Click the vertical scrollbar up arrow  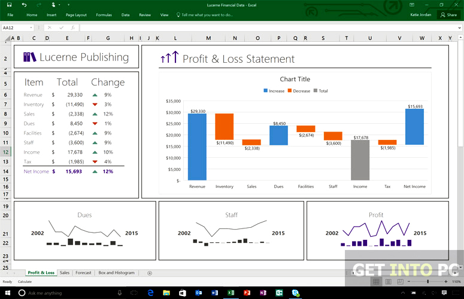(461, 38)
